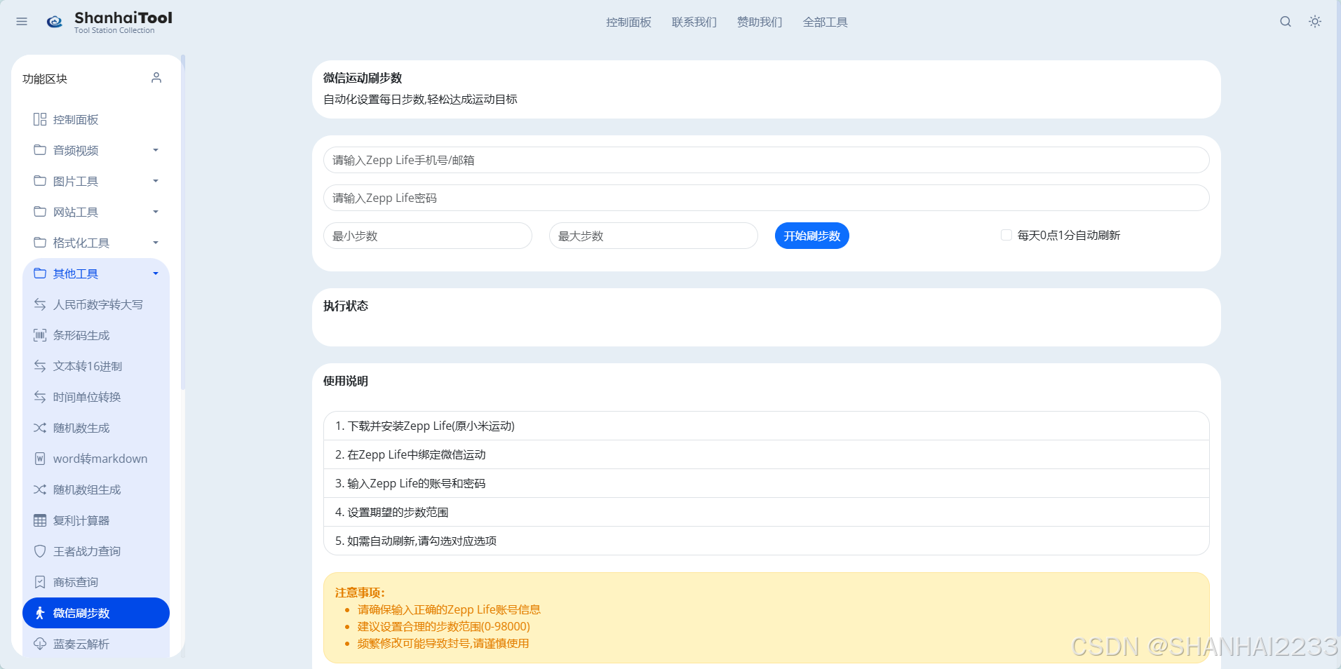Click the 执行状态 heading
The width and height of the screenshot is (1341, 669).
(346, 306)
